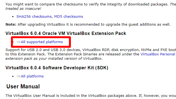Click the italic 'treated as insecure!' text

point(23,9)
